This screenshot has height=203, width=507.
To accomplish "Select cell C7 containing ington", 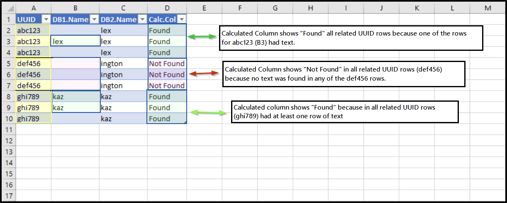I will (x=124, y=86).
